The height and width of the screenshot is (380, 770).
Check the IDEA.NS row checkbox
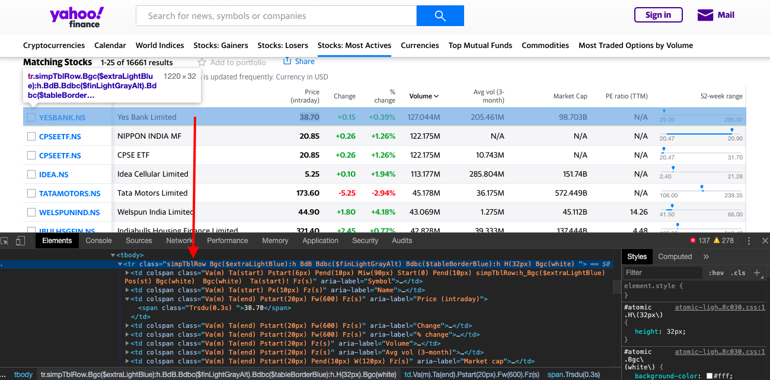pos(31,174)
